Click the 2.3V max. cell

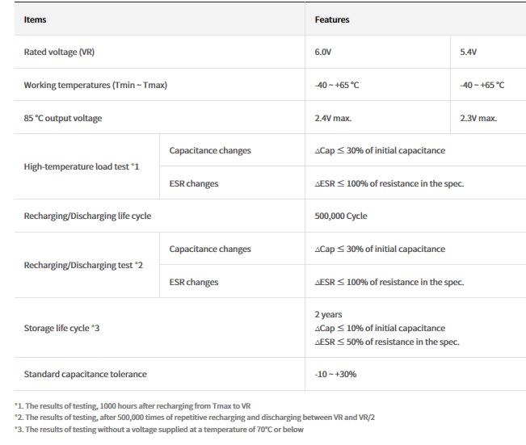point(478,118)
